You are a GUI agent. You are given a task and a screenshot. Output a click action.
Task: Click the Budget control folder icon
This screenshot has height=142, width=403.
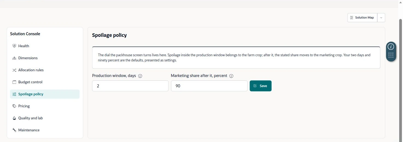[14, 82]
